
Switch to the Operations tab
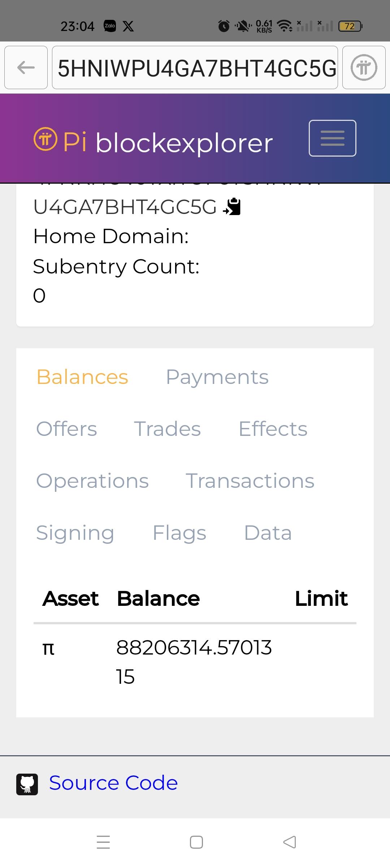92,481
